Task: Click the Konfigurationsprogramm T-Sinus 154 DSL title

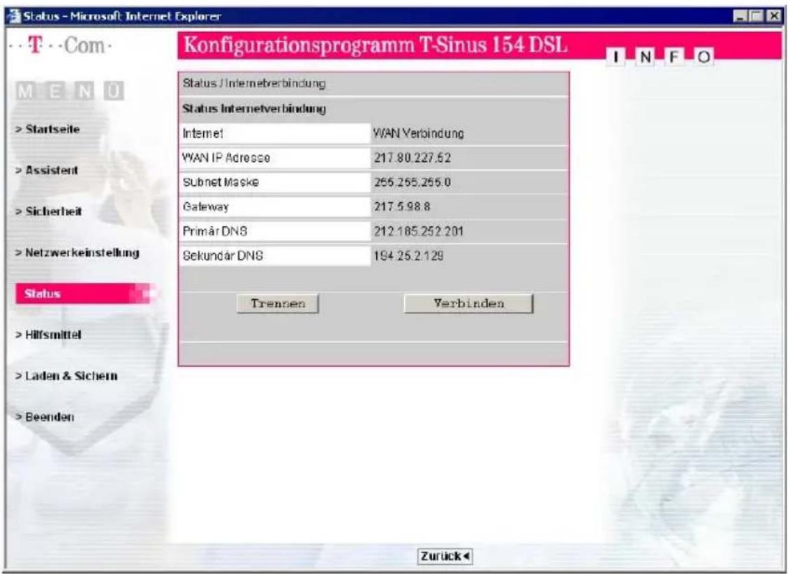Action: [x=376, y=45]
